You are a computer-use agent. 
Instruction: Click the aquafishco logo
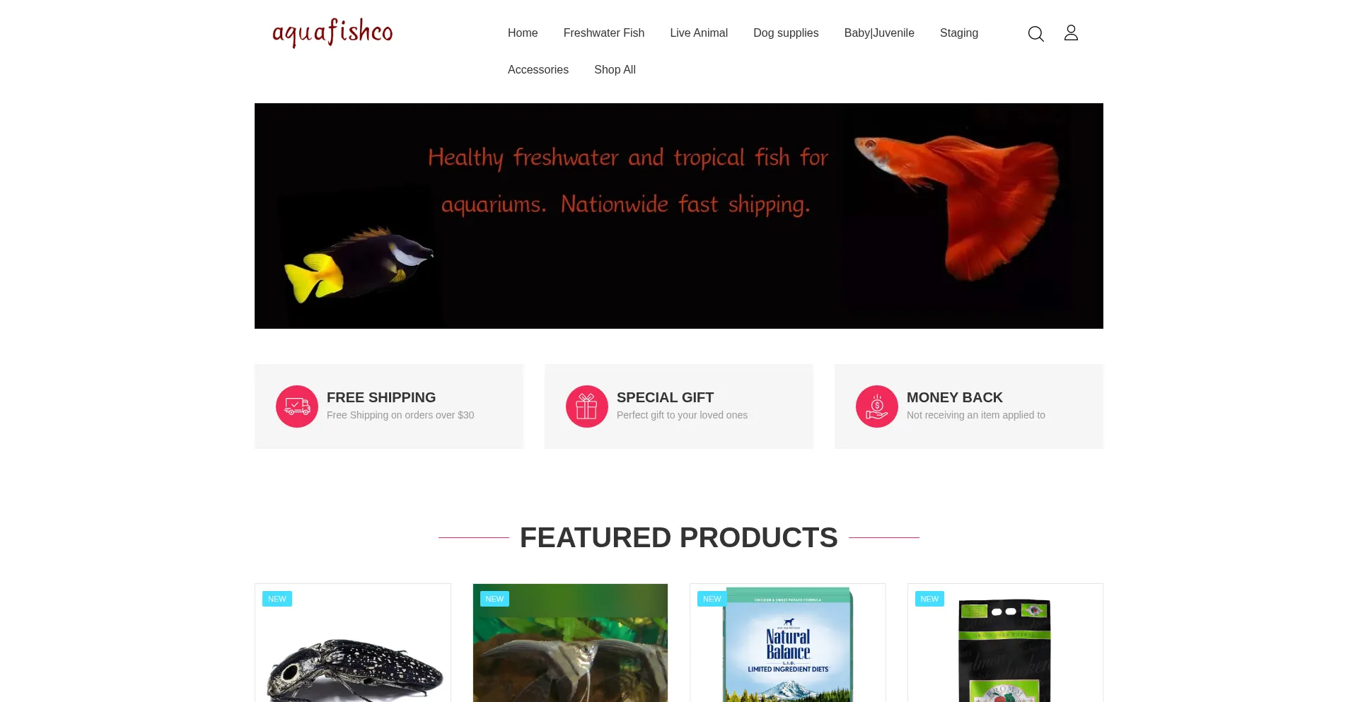coord(332,33)
